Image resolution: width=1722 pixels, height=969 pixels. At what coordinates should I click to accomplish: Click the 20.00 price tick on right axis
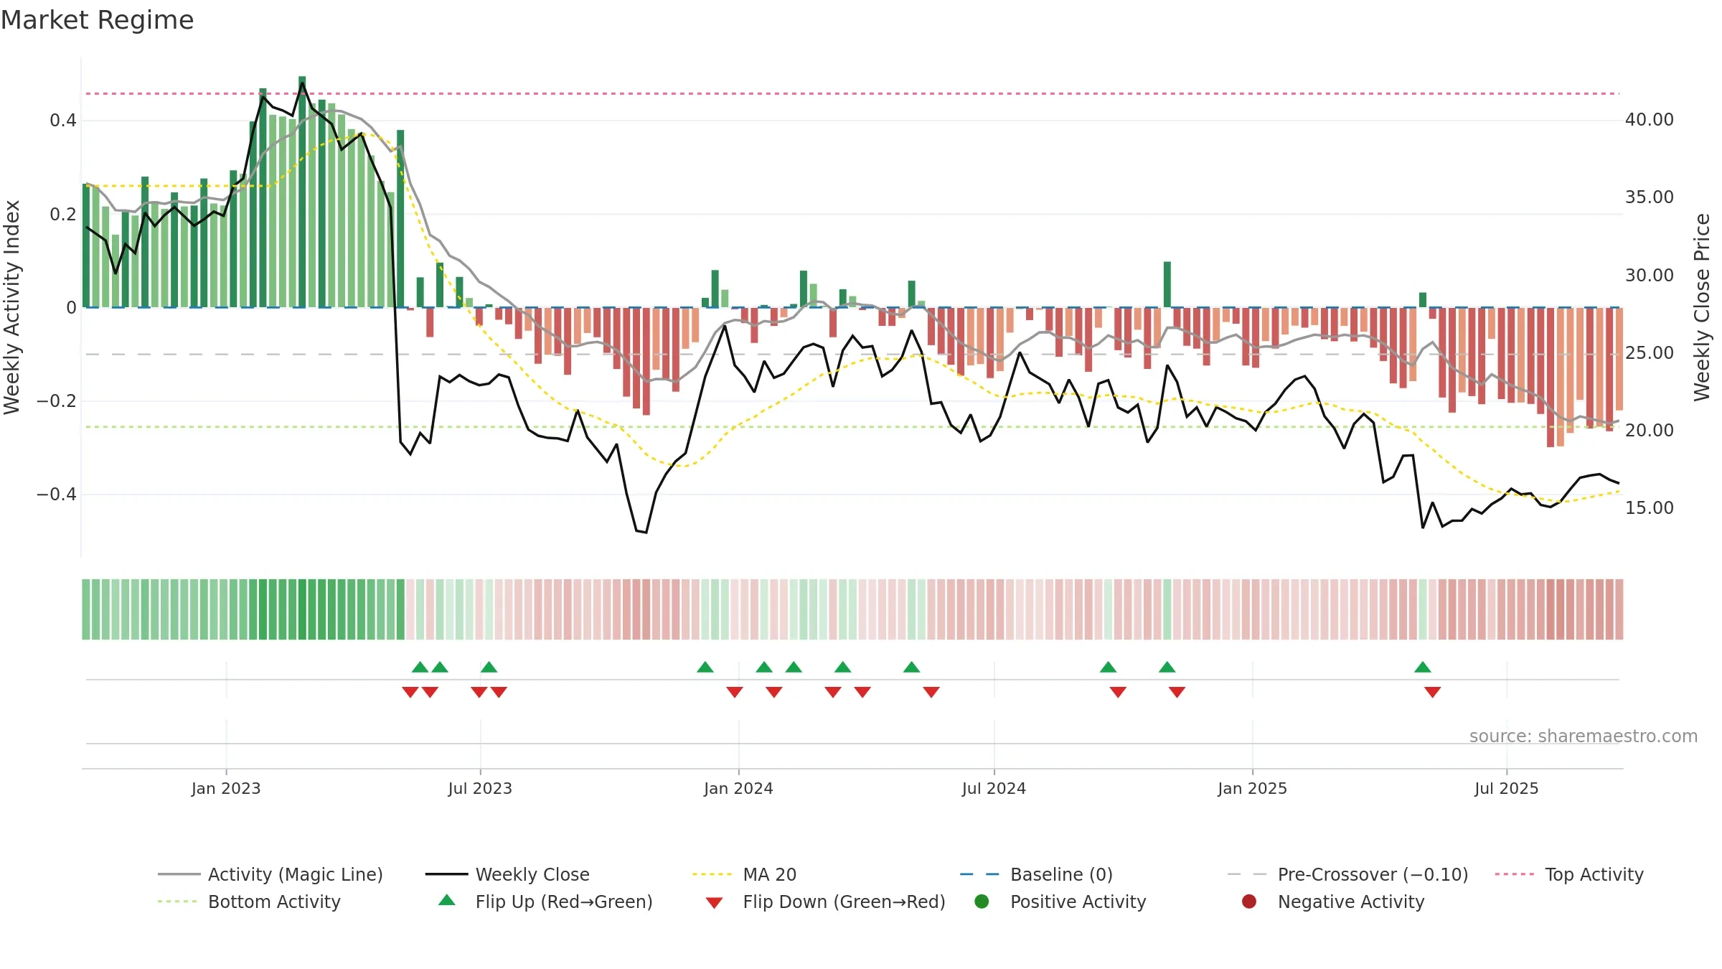pyautogui.click(x=1650, y=430)
